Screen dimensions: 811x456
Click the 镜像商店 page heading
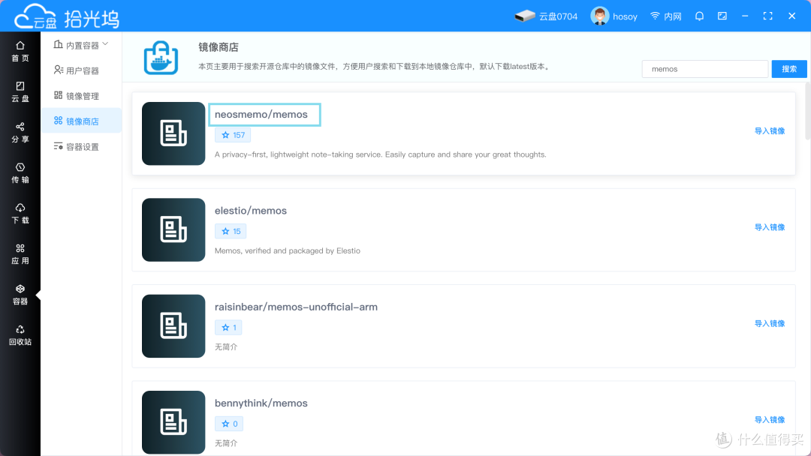[219, 47]
